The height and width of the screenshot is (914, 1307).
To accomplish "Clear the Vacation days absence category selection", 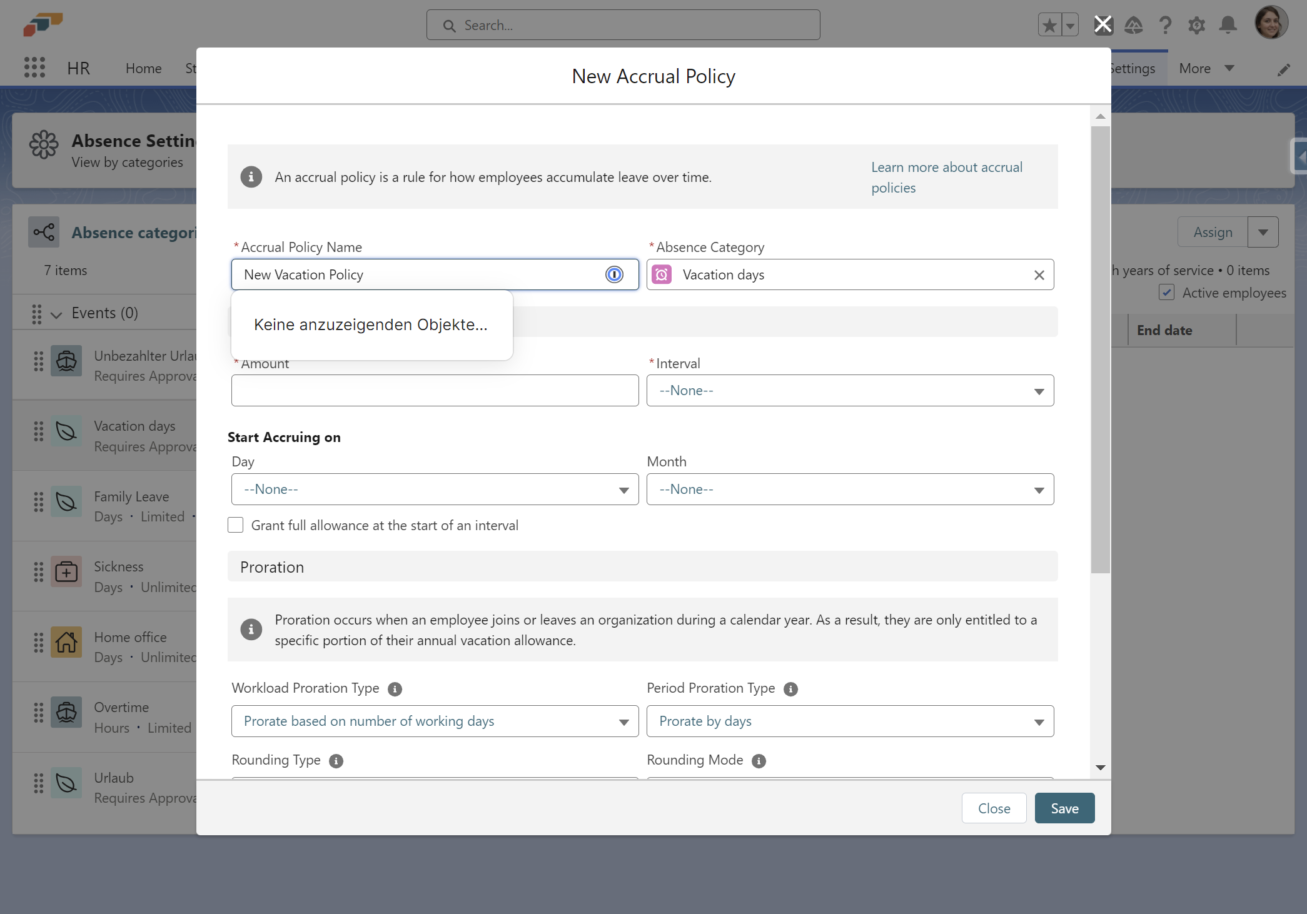I will (1039, 275).
